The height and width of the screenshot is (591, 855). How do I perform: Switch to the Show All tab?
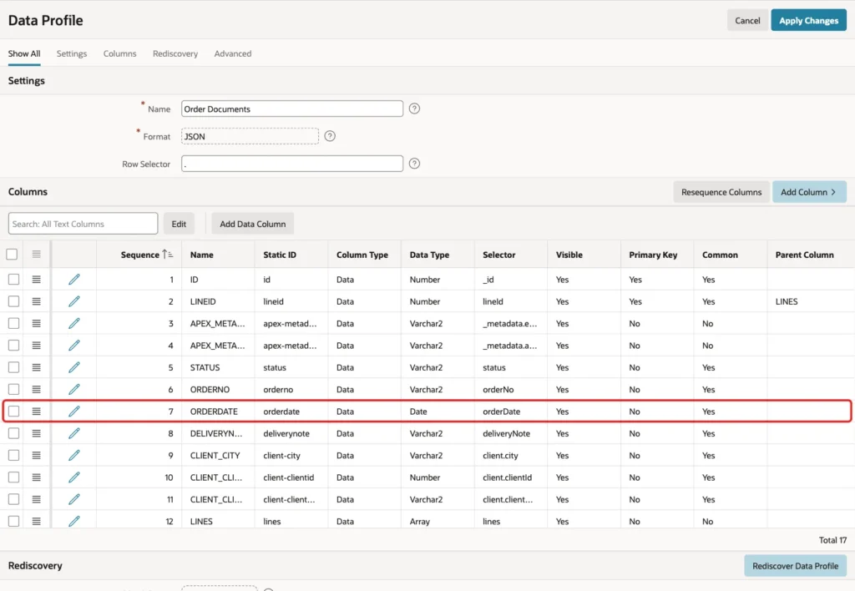[x=24, y=53]
